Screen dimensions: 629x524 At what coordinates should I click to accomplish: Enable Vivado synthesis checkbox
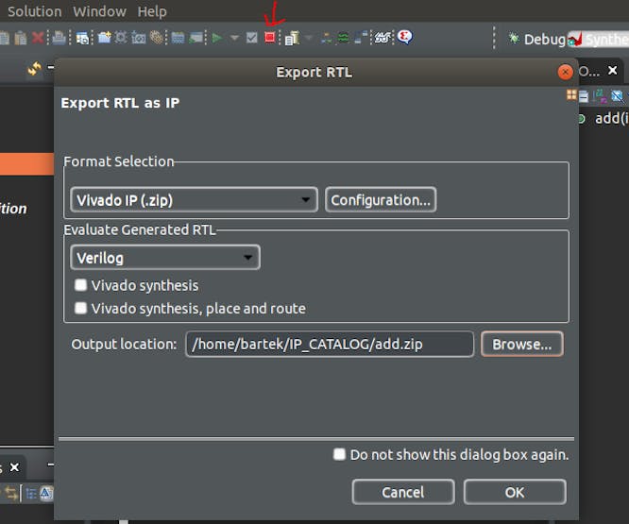(80, 285)
